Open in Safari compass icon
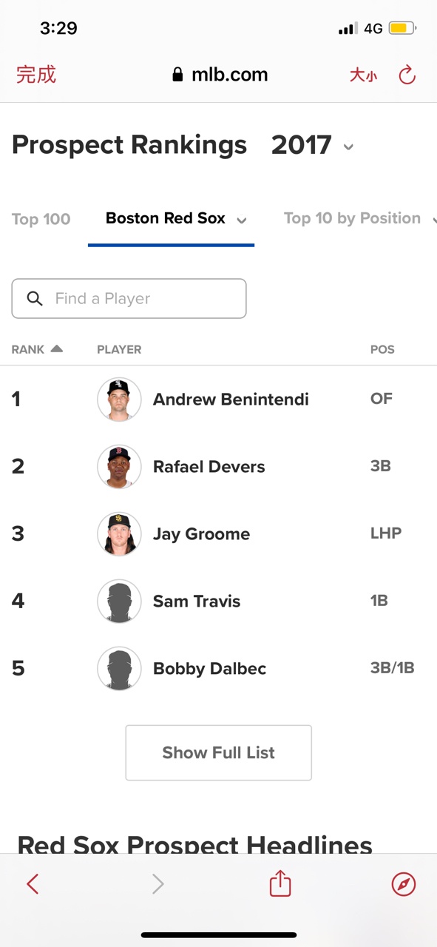 click(404, 884)
